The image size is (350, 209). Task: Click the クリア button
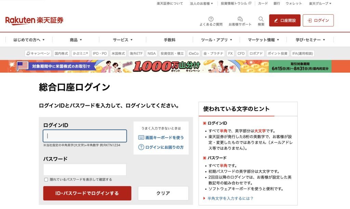163,193
